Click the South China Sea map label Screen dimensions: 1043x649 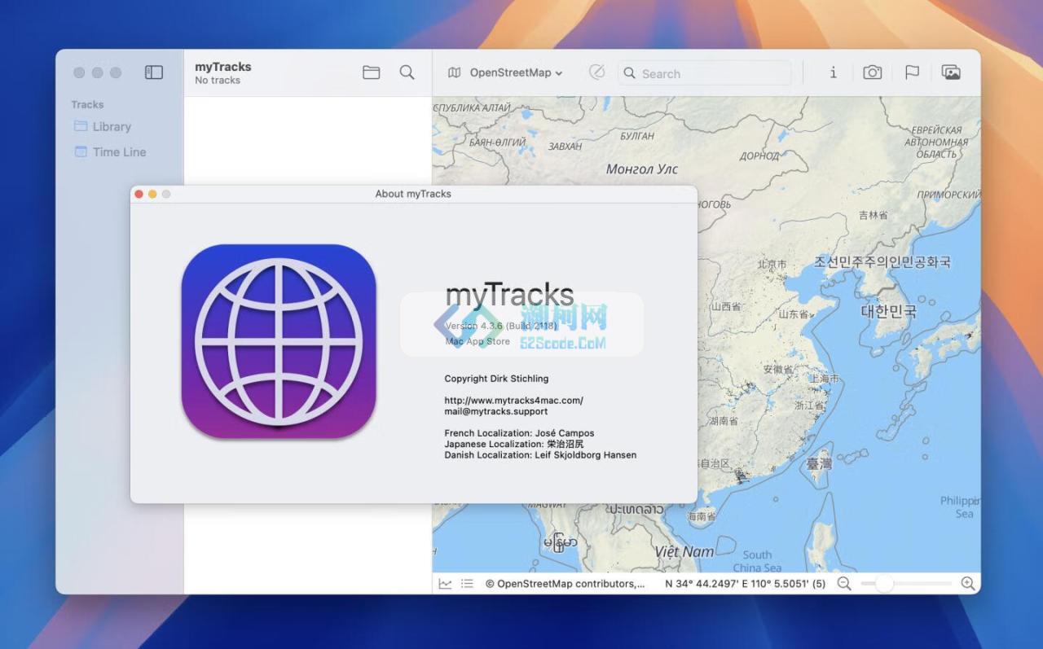coord(757,561)
